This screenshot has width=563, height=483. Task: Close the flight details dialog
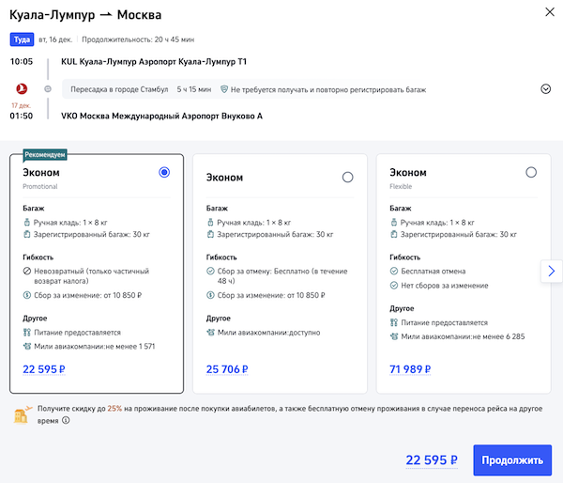coord(549,12)
